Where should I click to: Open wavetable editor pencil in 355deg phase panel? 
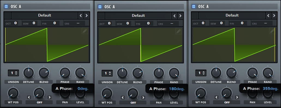272,31
